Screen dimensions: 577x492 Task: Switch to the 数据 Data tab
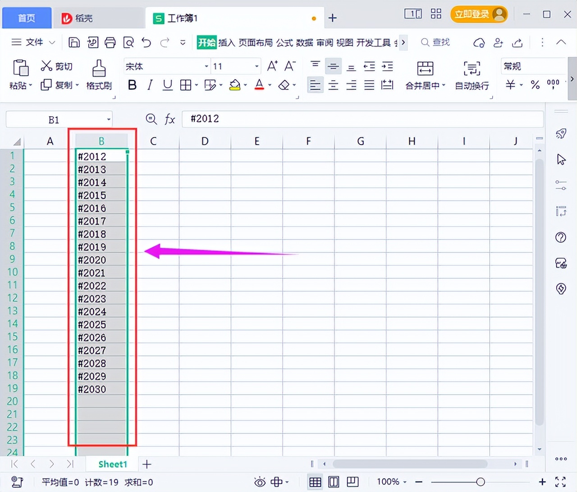coord(304,42)
